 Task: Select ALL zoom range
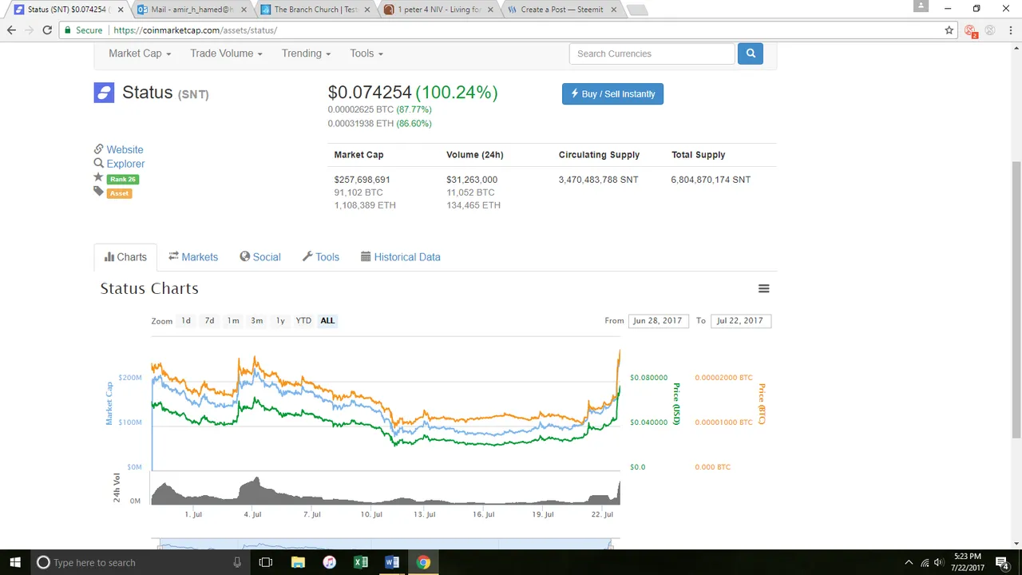click(327, 320)
